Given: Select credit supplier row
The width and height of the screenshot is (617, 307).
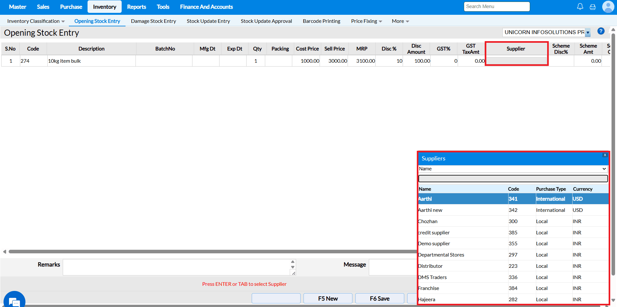Looking at the screenshot, I should 513,232.
